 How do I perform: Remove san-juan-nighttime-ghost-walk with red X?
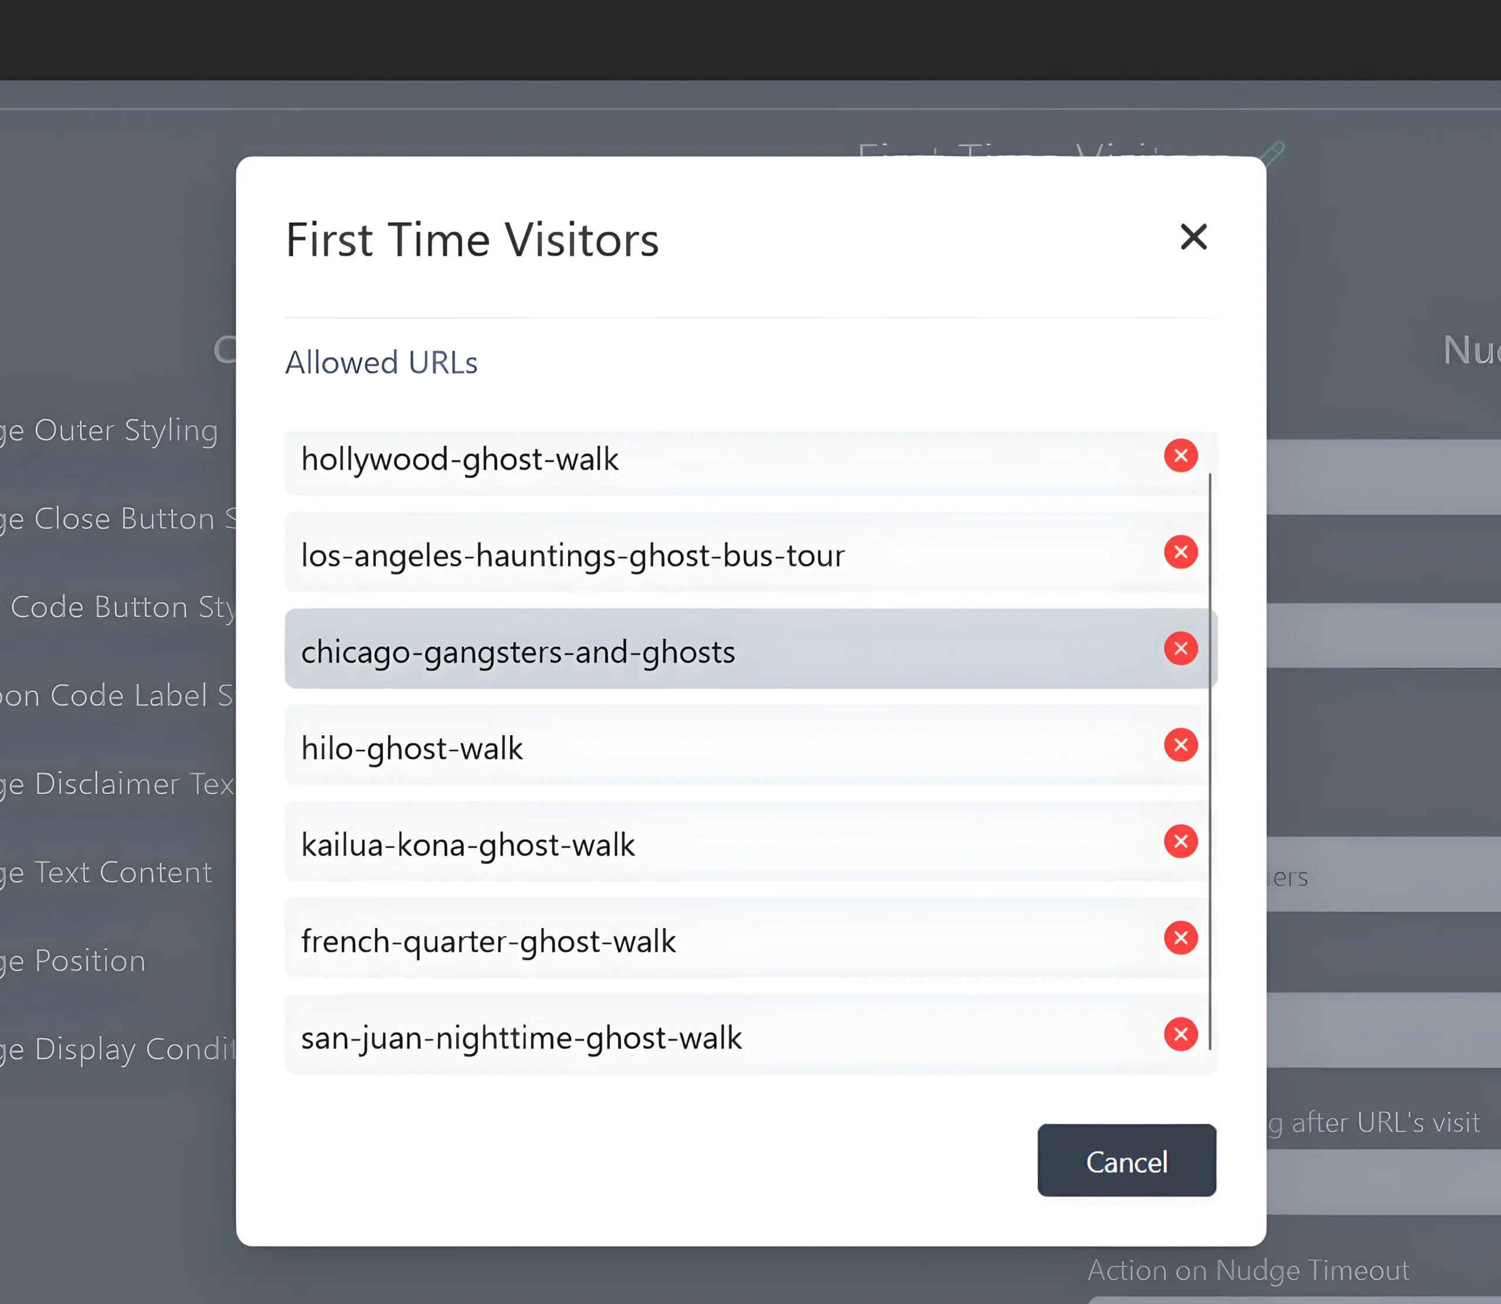click(x=1180, y=1034)
